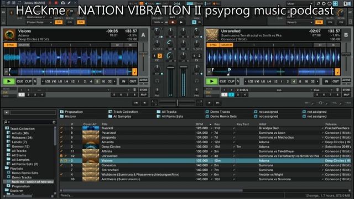Screen dimensions: 354x199
Task: Click the CUE button on Deck A
Action: pos(20,81)
